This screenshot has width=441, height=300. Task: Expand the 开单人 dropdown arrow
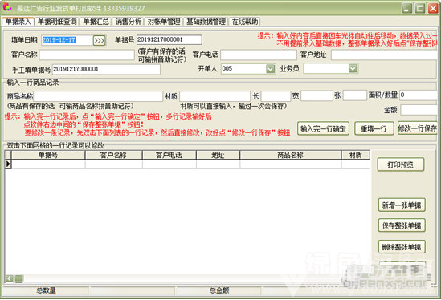270,68
